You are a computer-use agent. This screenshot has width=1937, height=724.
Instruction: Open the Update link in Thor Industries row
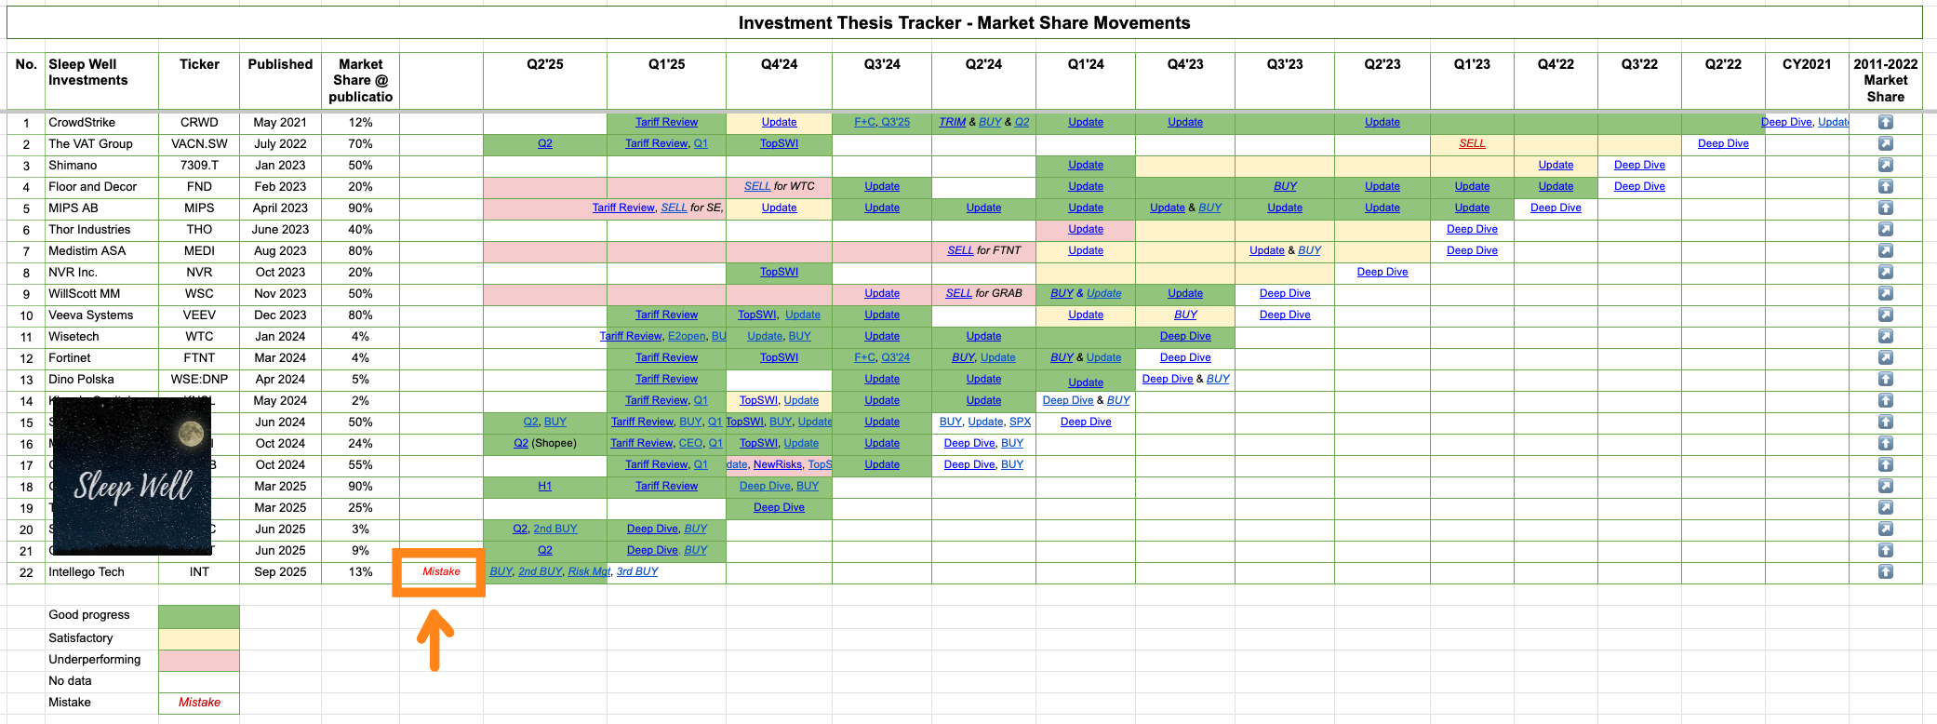1086,229
